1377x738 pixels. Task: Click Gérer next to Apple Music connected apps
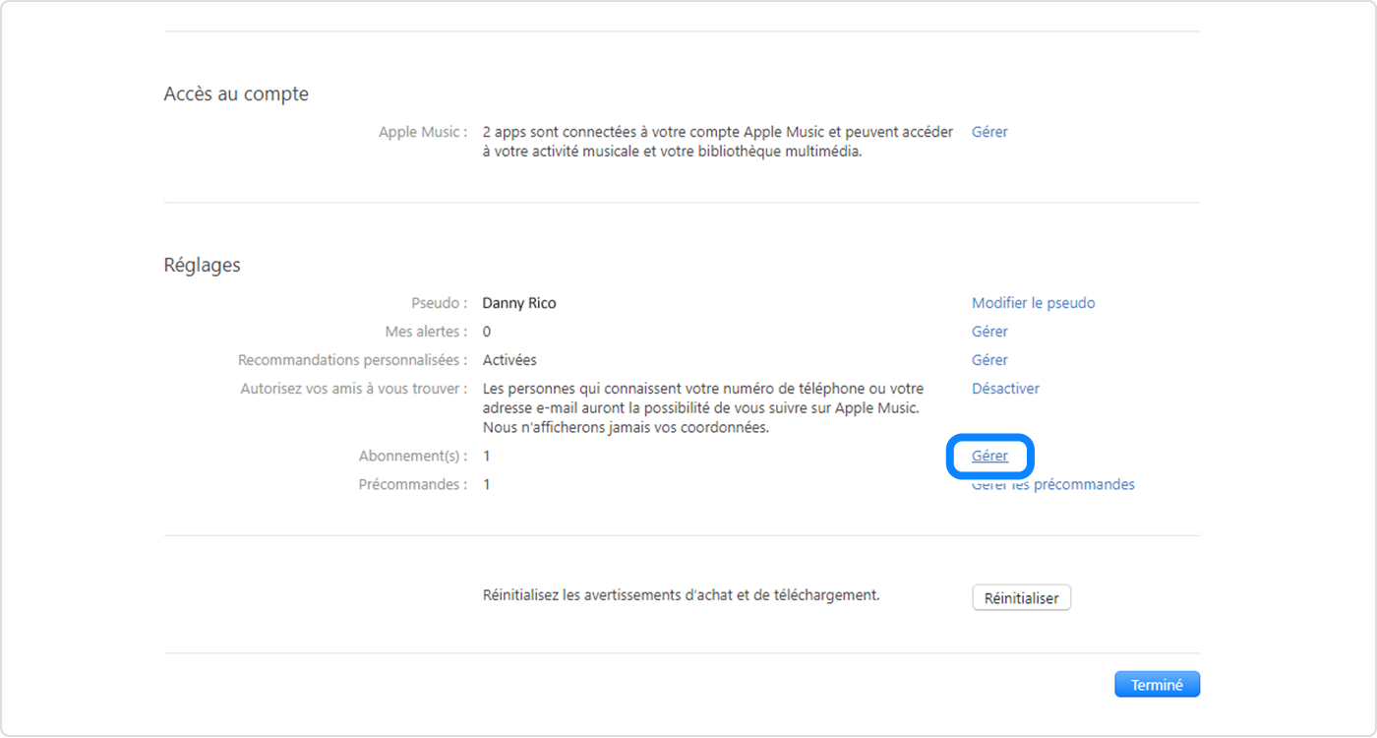pyautogui.click(x=988, y=131)
